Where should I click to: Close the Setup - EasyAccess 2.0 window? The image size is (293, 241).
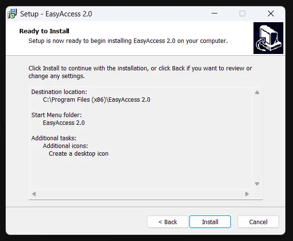click(270, 13)
